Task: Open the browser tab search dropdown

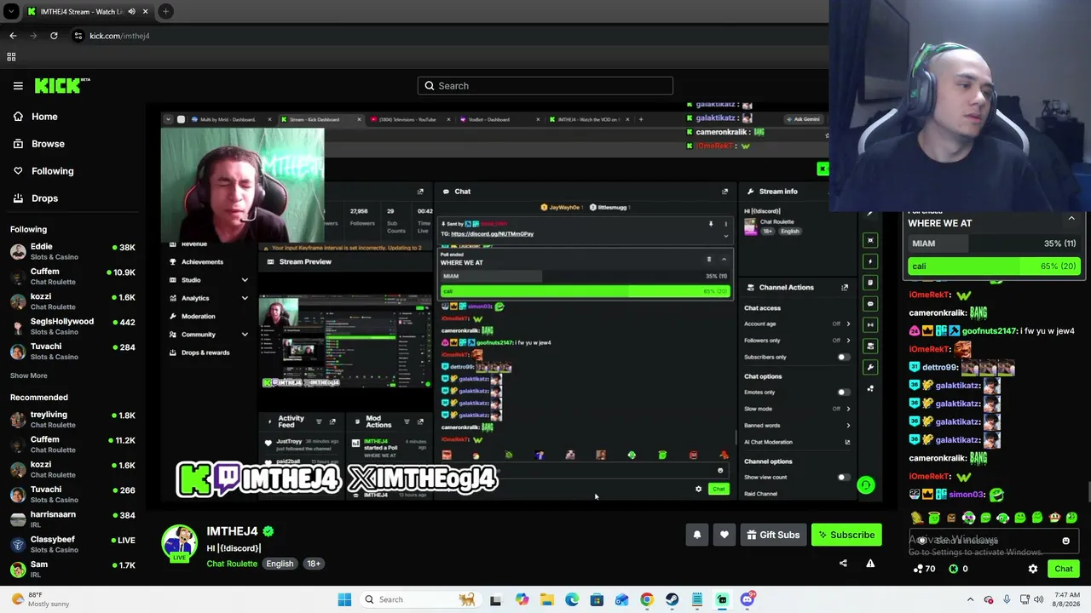Action: pos(11,12)
